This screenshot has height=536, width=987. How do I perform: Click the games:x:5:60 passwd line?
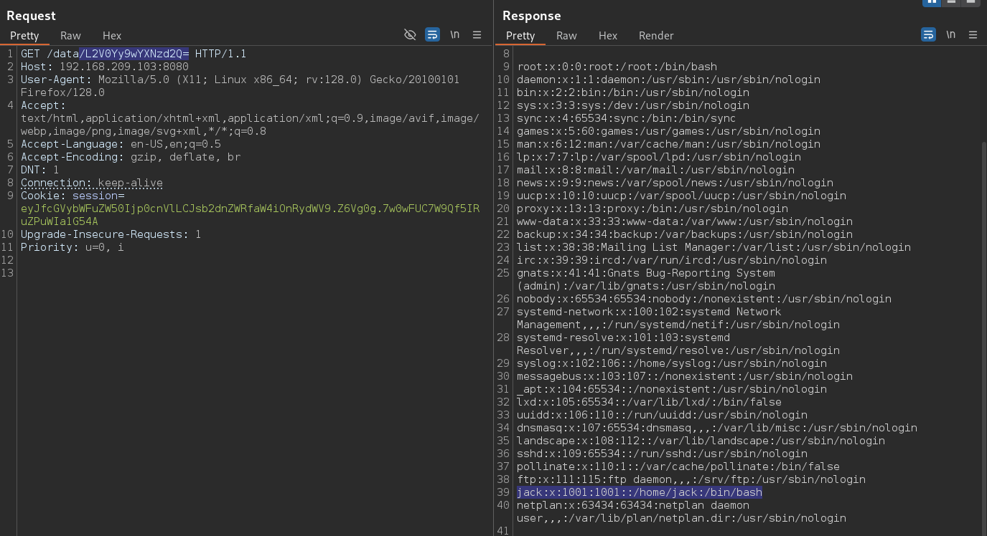coord(668,131)
